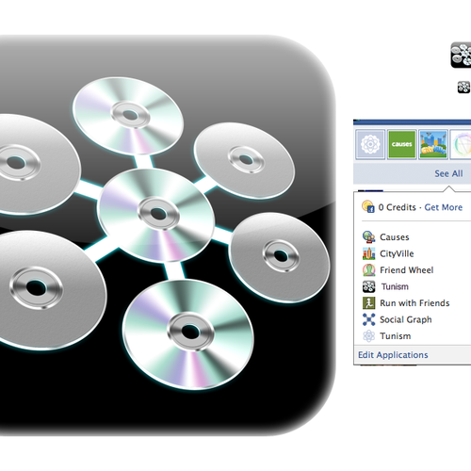
Task: Click the Get More credits link
Action: point(444,207)
